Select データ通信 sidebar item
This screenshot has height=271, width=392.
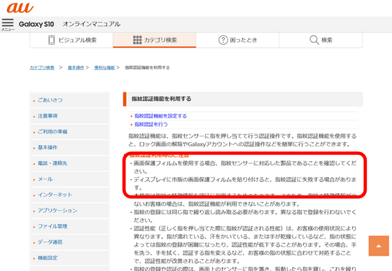pos(70,242)
